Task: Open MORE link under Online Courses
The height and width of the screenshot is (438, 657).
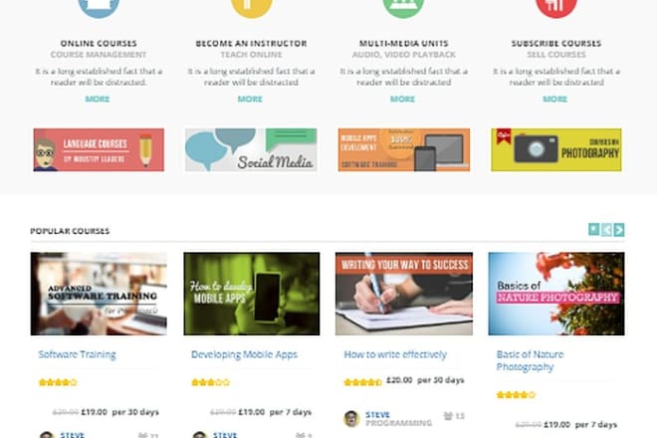Action: 98,99
